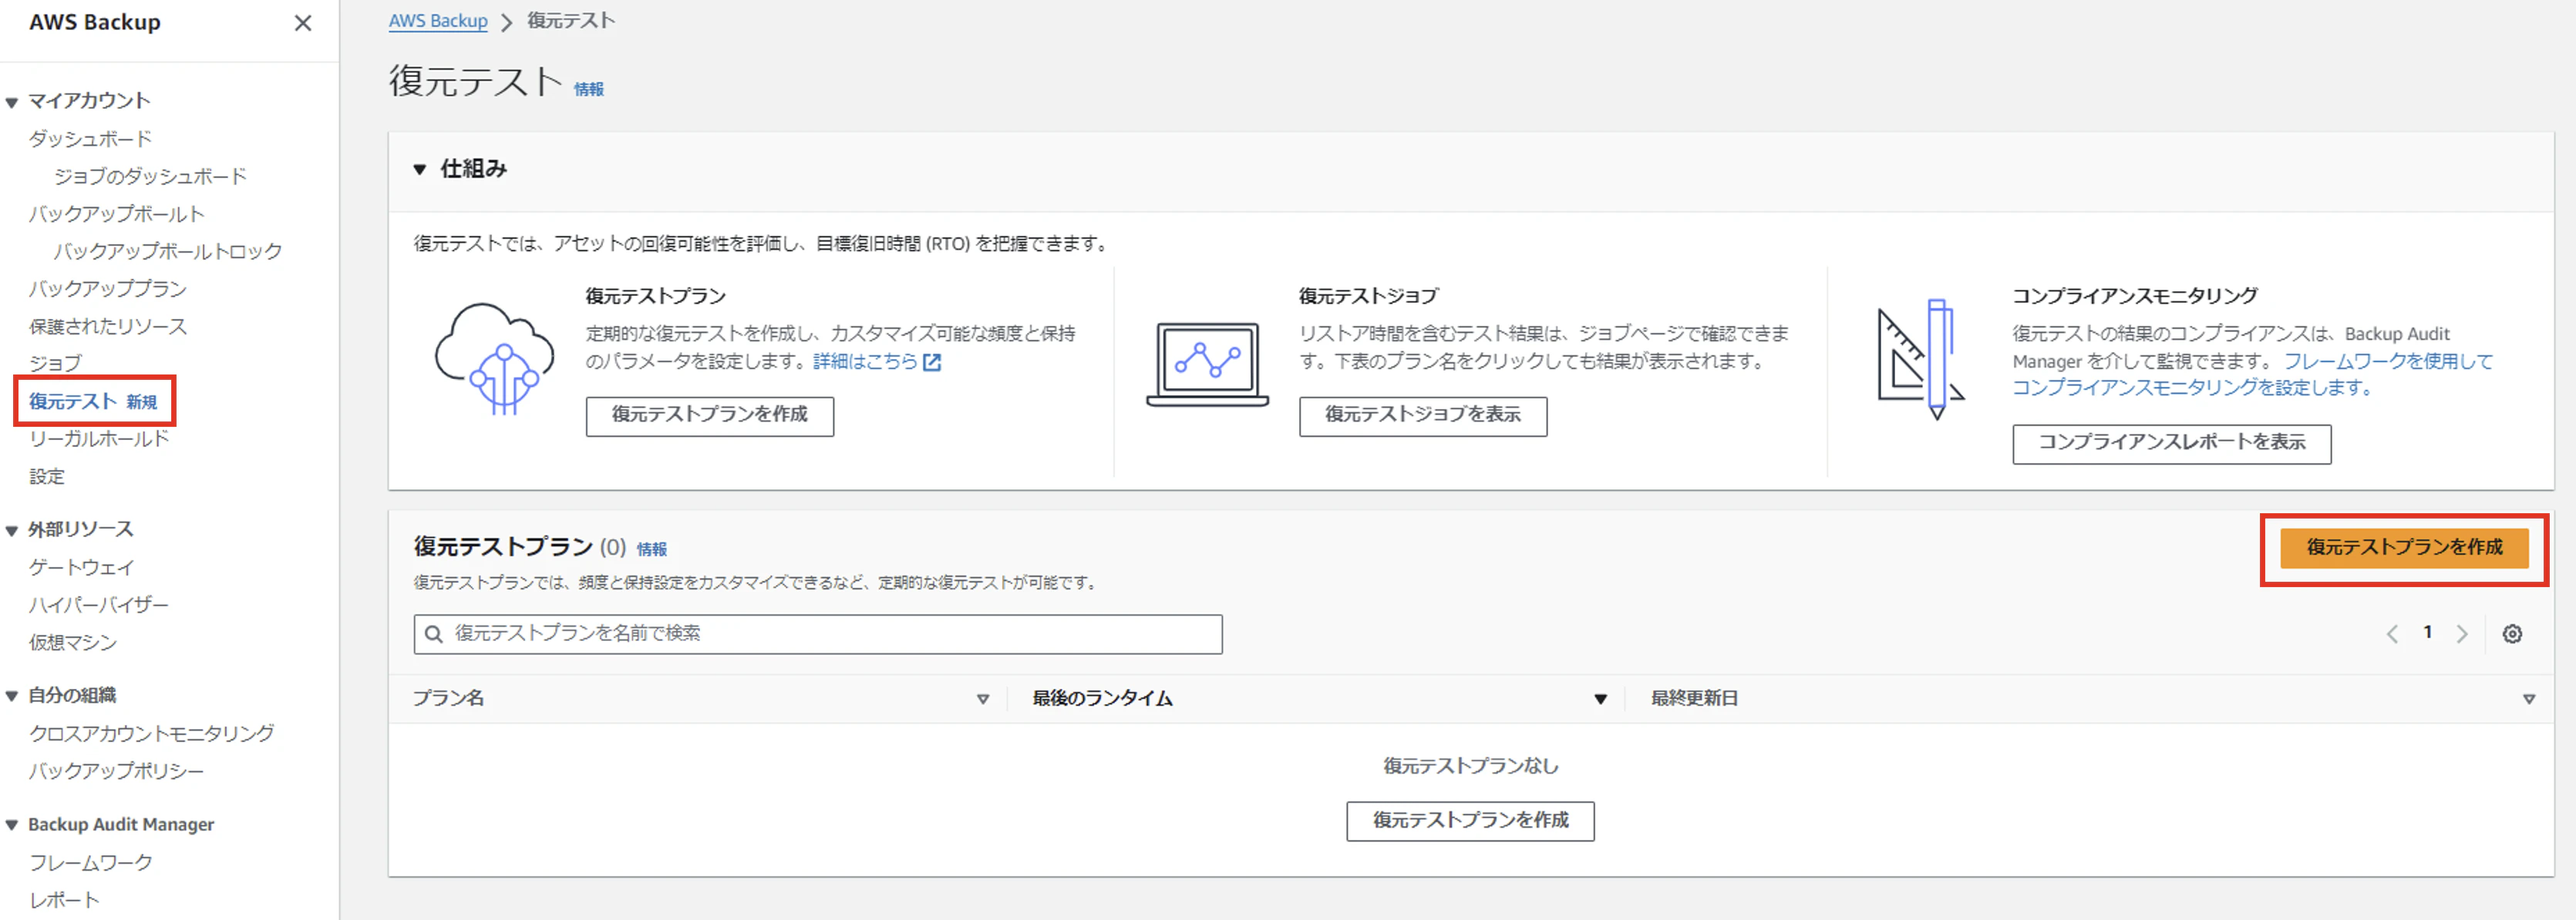The height and width of the screenshot is (920, 2576).
Task: Open ジョブ in sidebar
Action: tap(55, 364)
